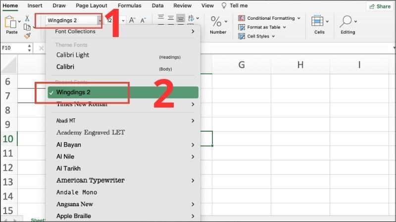Click the Copy icon
The width and height of the screenshot is (396, 222).
click(27, 27)
